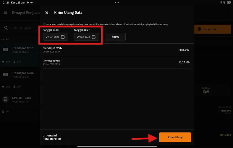Image resolution: width=233 pixels, height=148 pixels.
Task: Click the search icon in sales history
Action: 6,28
